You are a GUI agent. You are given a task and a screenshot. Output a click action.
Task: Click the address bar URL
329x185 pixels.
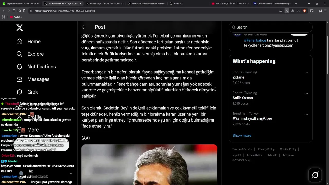(x=65, y=11)
